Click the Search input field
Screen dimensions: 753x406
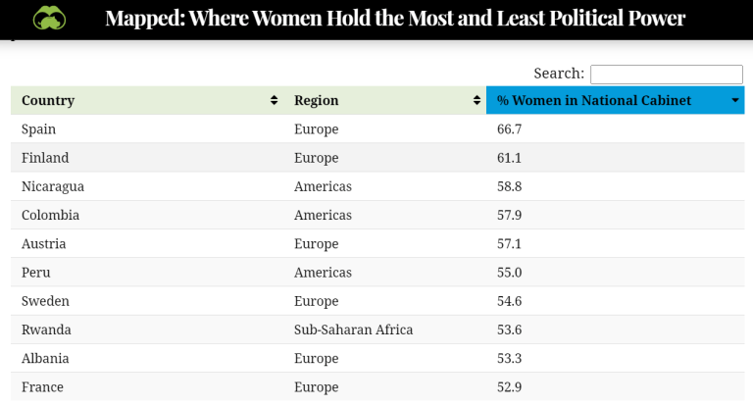point(666,75)
